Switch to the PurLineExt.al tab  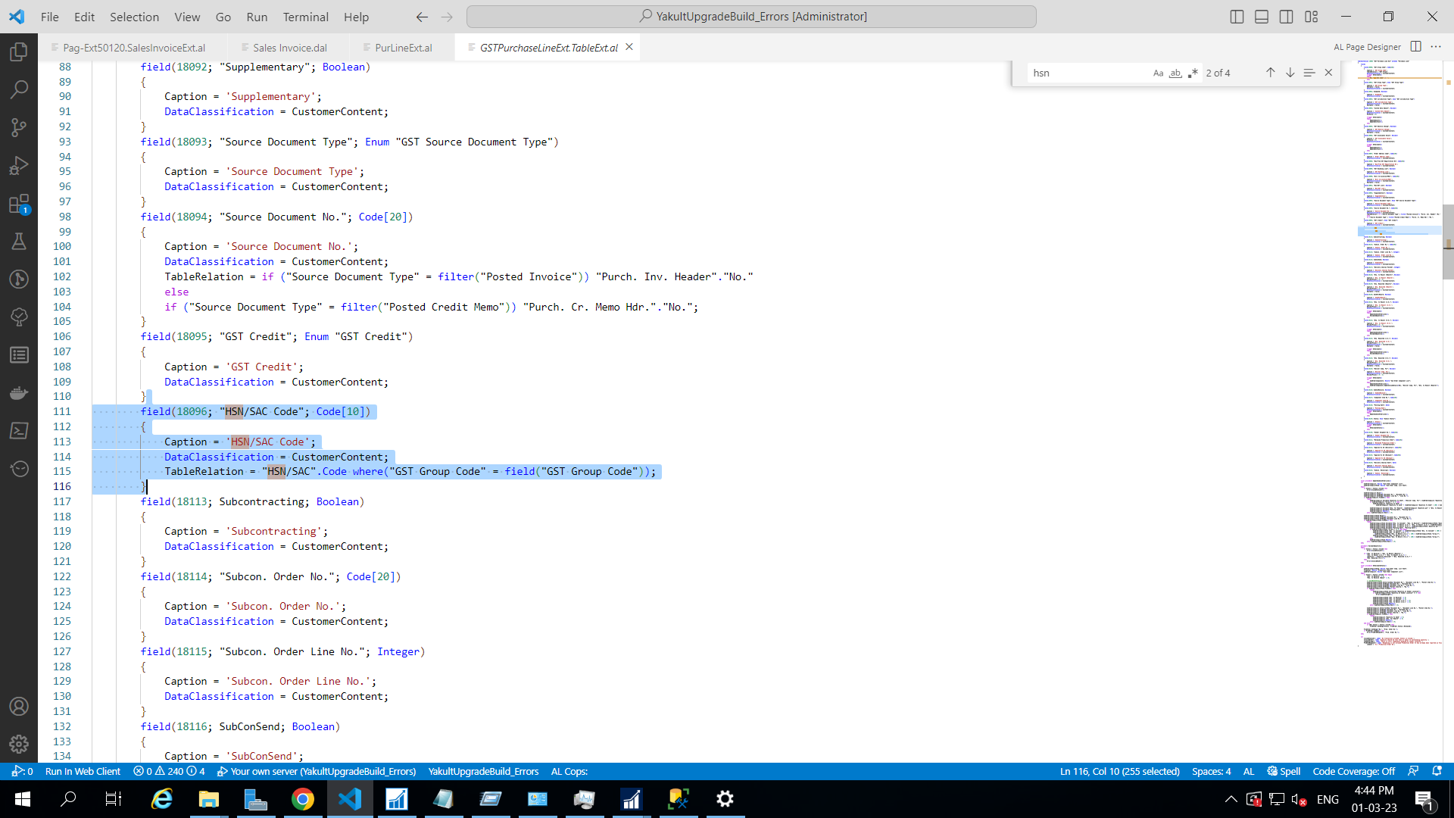pyautogui.click(x=403, y=47)
